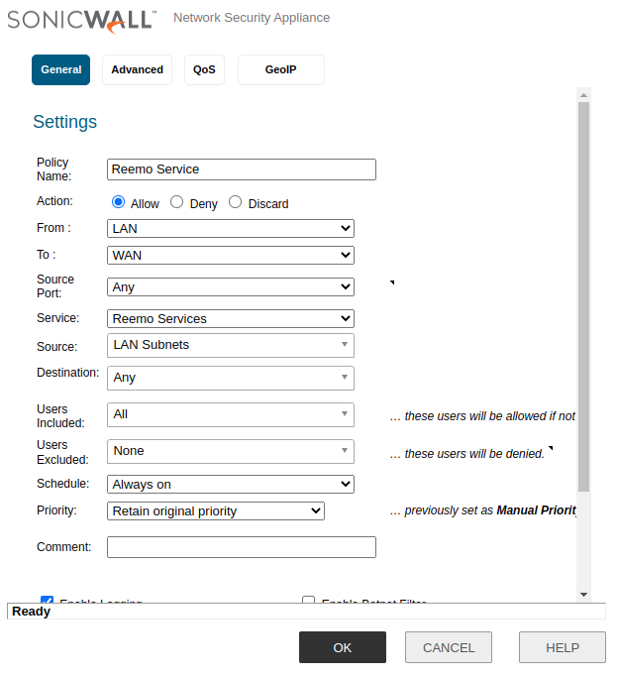Open the Users Excluded dropdown
The height and width of the screenshot is (676, 617).
[230, 451]
